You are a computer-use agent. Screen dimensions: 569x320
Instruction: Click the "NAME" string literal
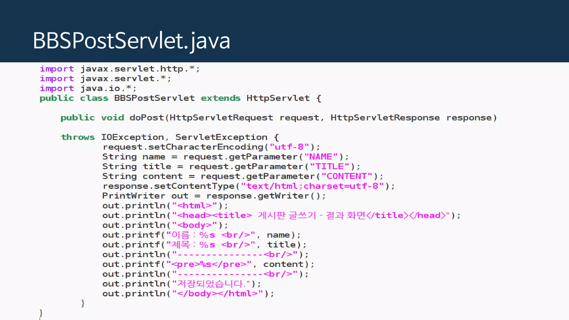[321, 157]
